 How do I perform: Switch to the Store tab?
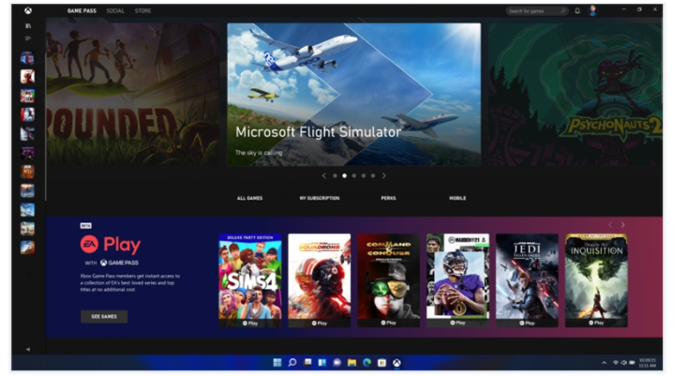[x=143, y=10]
